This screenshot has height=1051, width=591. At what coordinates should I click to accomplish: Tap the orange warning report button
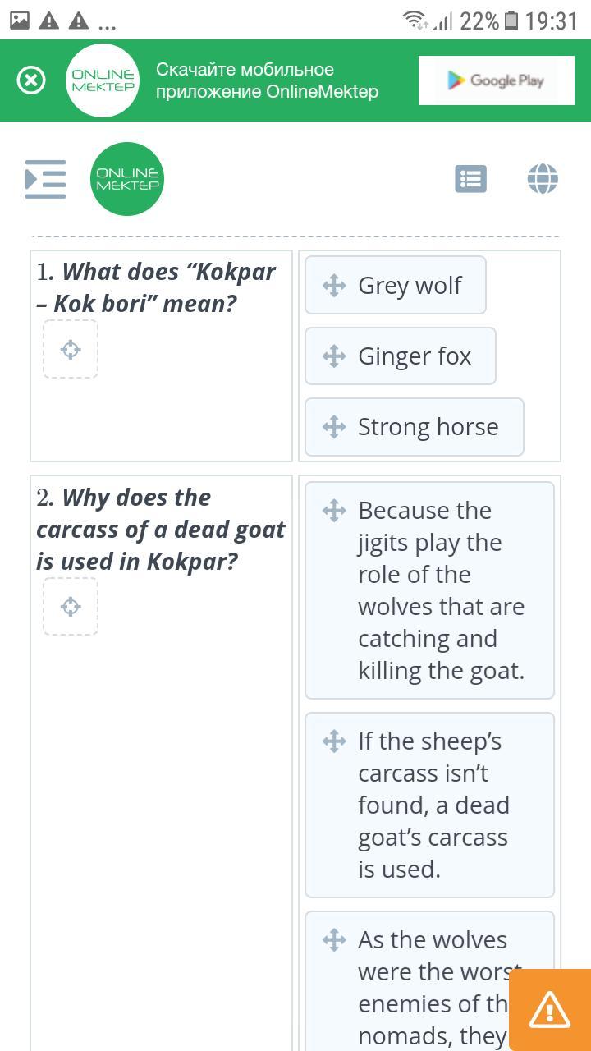tap(549, 1009)
